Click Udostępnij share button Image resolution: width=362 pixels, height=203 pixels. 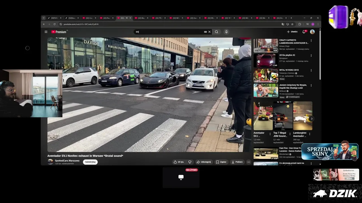[x=204, y=162]
